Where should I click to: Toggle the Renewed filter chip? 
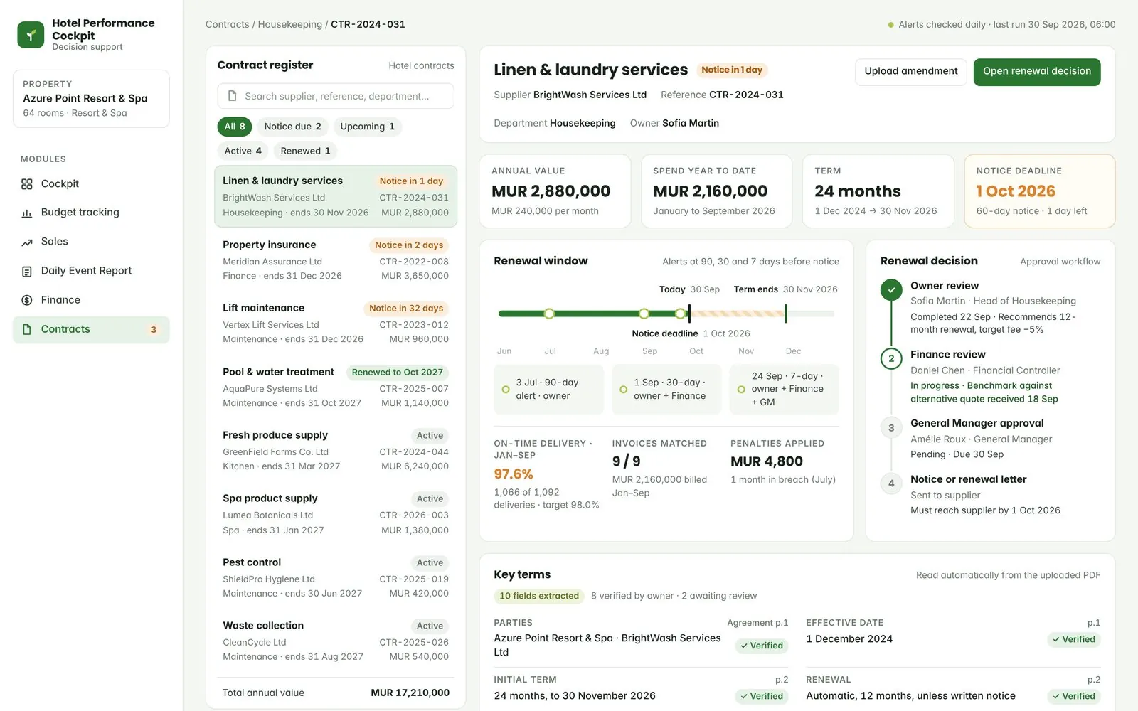305,151
